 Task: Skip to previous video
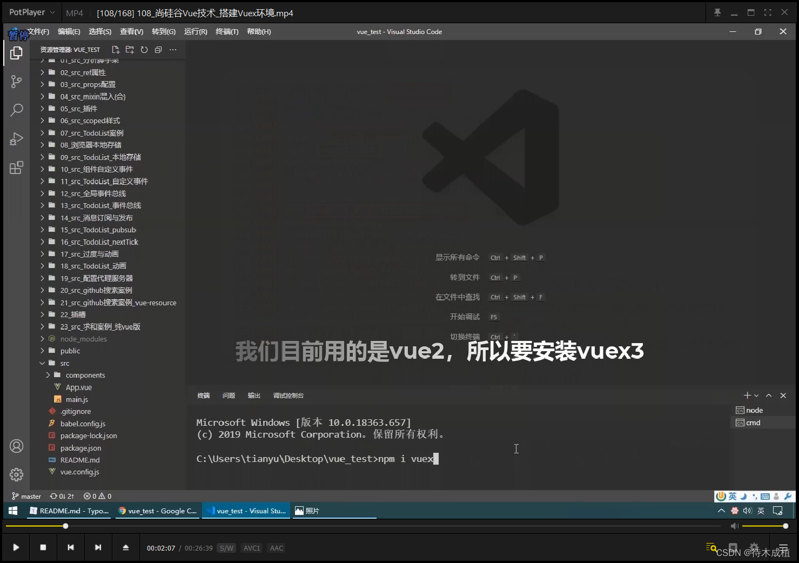71,547
